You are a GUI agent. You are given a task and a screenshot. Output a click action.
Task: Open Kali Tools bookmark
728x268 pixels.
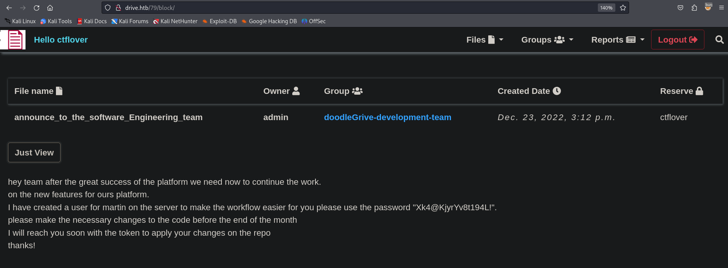tap(56, 21)
